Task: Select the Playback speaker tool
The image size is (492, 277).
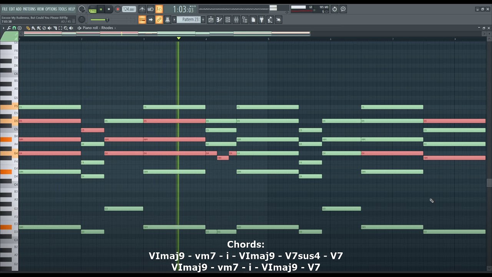Action: coord(71,28)
